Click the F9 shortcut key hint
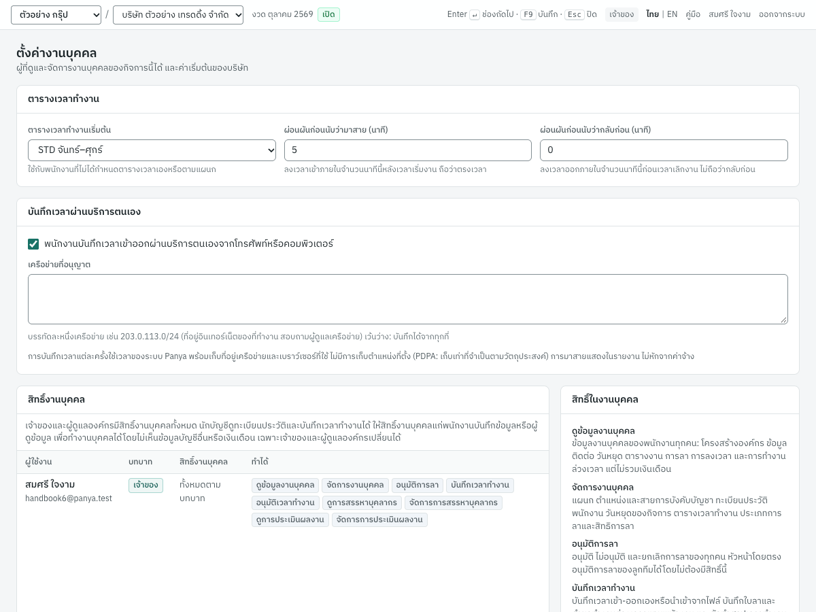816x612 pixels. 528,14
